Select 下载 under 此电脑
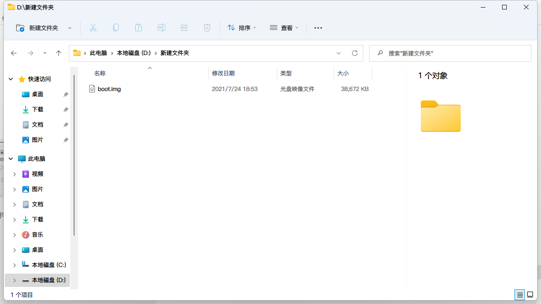541x304 pixels. [37, 220]
